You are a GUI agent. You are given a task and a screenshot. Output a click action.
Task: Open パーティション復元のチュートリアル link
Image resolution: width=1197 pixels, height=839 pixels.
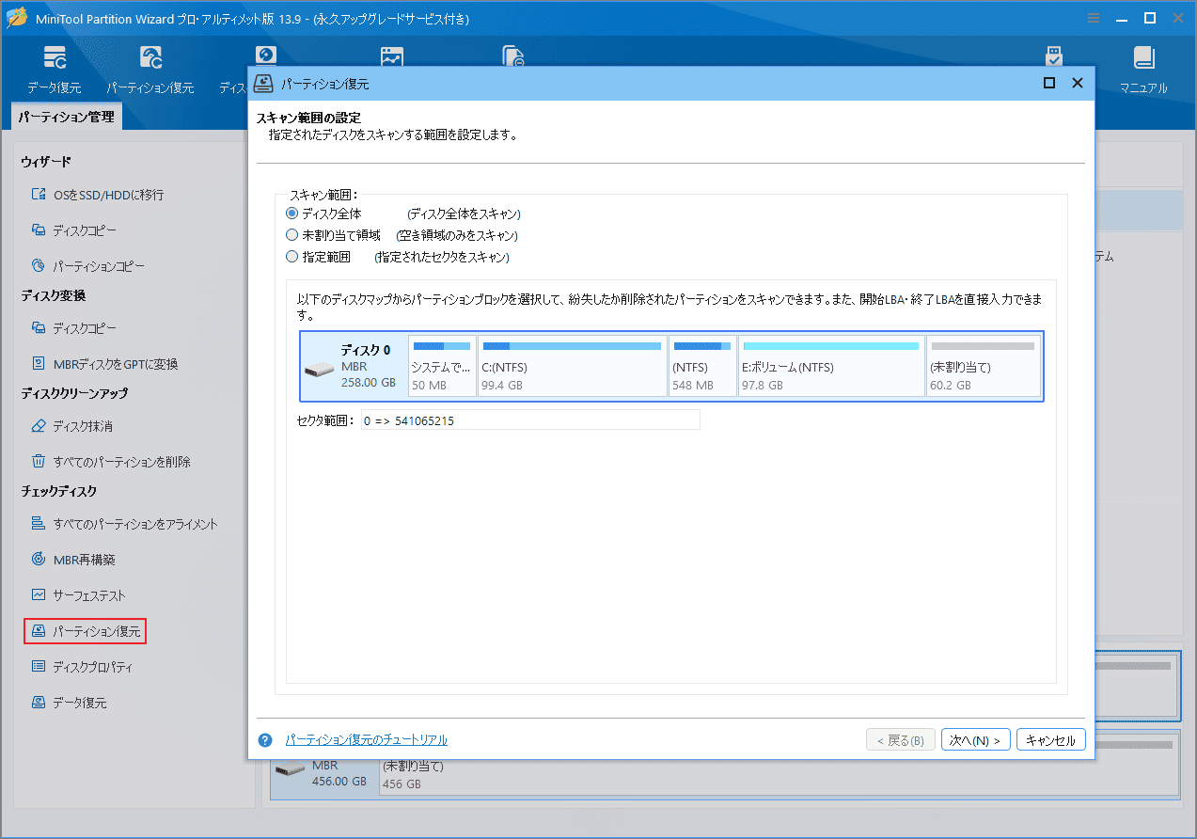point(366,740)
